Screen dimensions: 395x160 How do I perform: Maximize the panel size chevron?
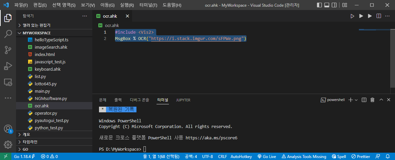pyautogui.click(x=381, y=100)
